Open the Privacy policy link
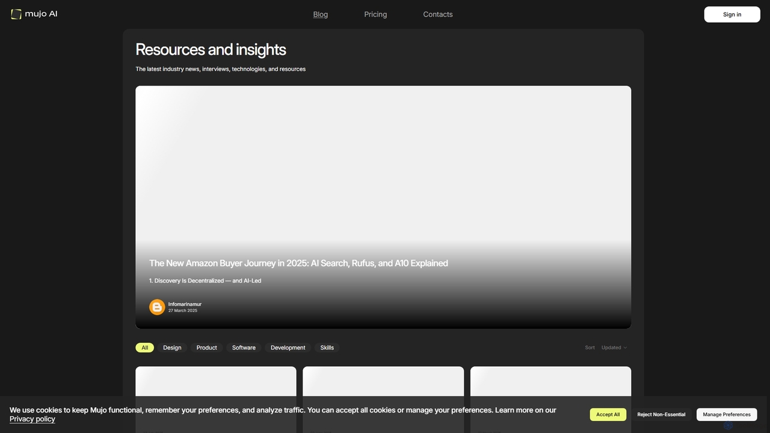 click(x=32, y=419)
